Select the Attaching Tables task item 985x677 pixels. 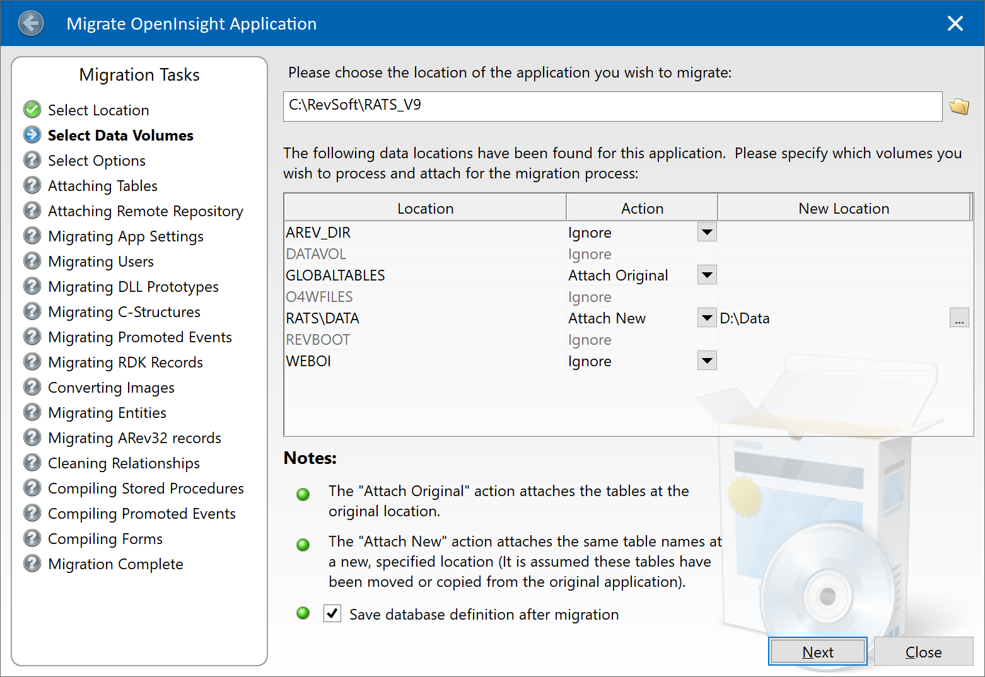tap(103, 186)
